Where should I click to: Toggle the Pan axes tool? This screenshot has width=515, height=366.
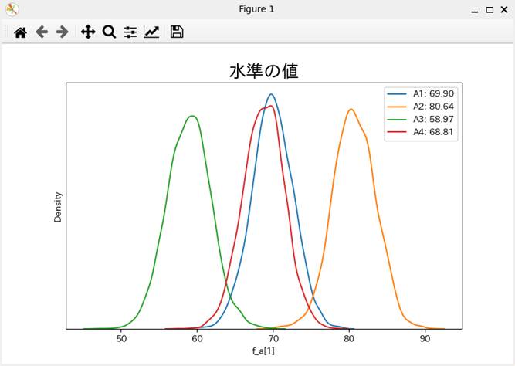[88, 32]
